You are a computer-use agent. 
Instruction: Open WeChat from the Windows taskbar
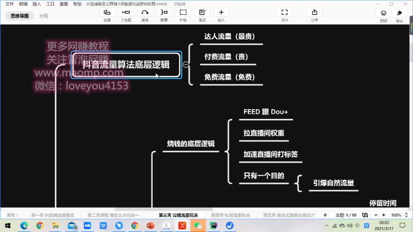(x=198, y=226)
